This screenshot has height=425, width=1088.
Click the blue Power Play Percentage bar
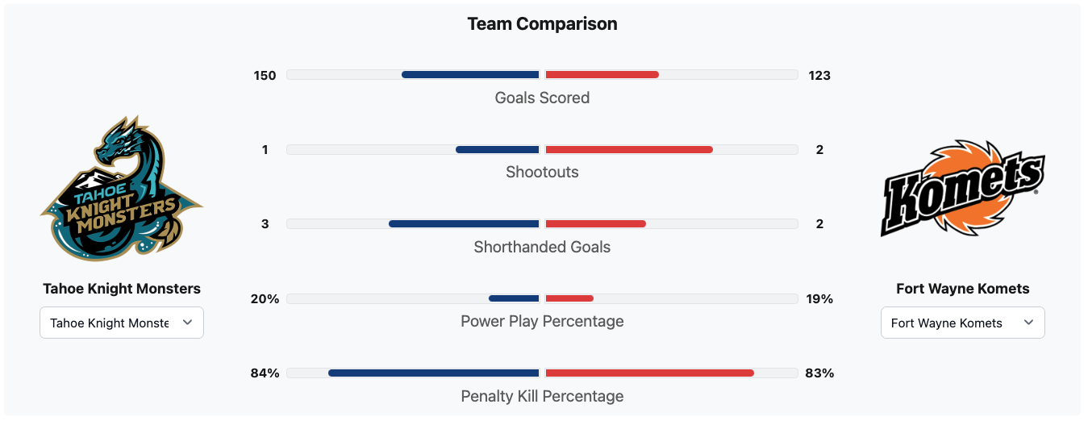[x=514, y=298]
